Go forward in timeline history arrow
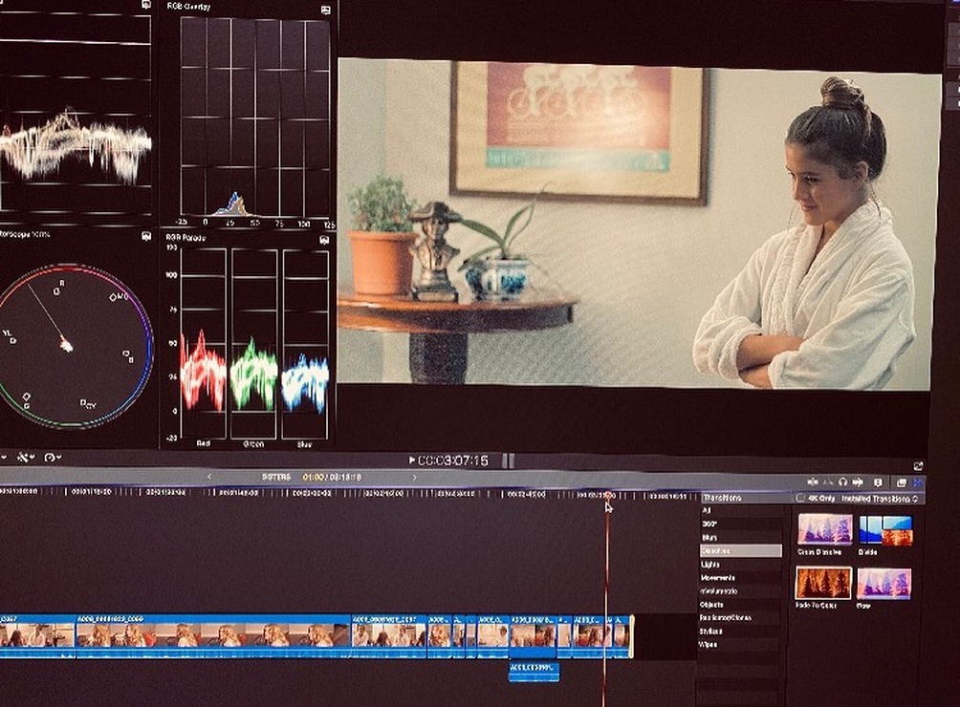The width and height of the screenshot is (960, 707). [x=414, y=477]
